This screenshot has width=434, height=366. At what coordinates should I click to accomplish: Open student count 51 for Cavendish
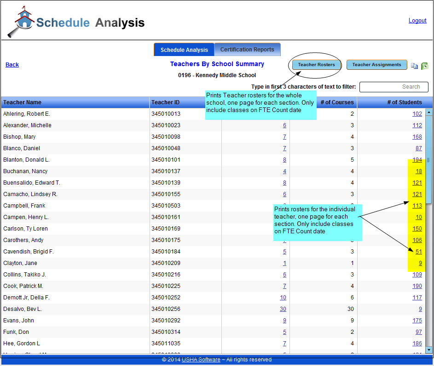[x=418, y=252]
